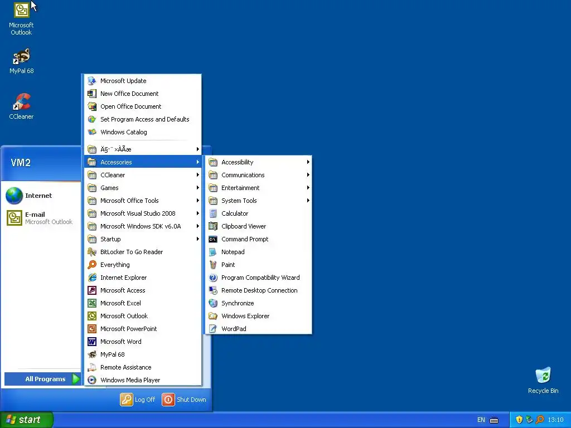Viewport: 571px width, 428px height.
Task: Launch Everything search icon in programs
Action: point(92,265)
